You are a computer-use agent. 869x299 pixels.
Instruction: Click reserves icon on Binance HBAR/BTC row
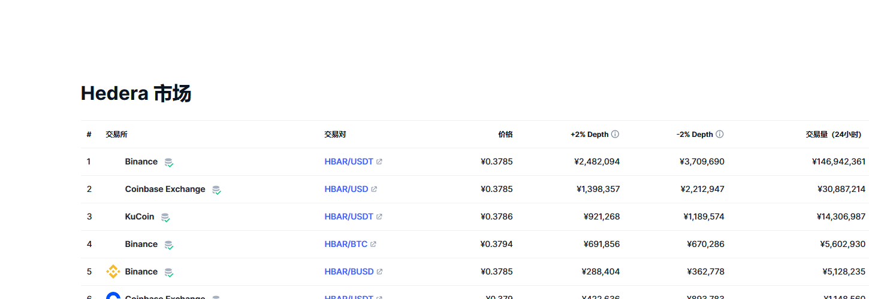[x=169, y=245]
